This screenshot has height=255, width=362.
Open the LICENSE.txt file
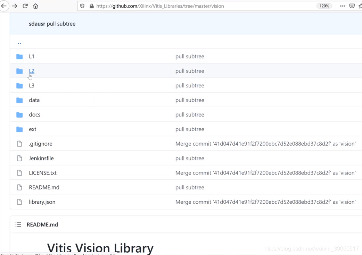[x=43, y=173]
